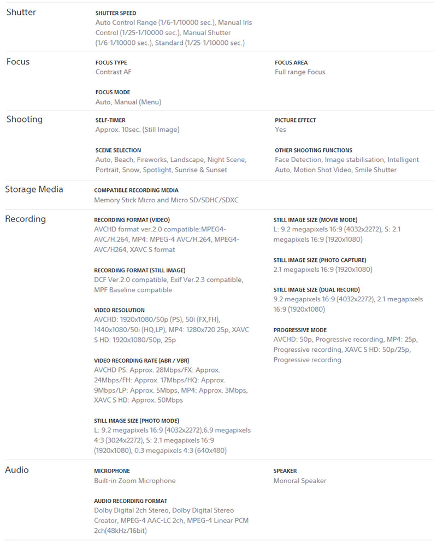The image size is (437, 547).
Task: Click the Shutter section heading
Action: (21, 12)
